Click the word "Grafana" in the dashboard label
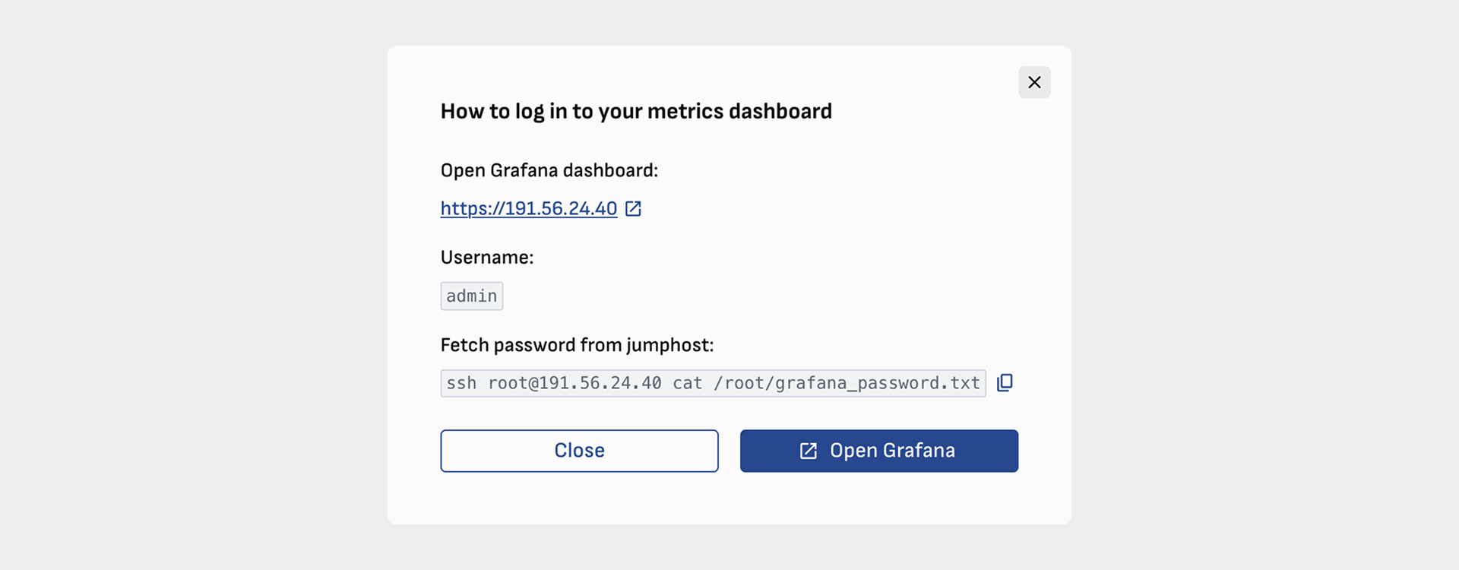1459x570 pixels. click(524, 170)
